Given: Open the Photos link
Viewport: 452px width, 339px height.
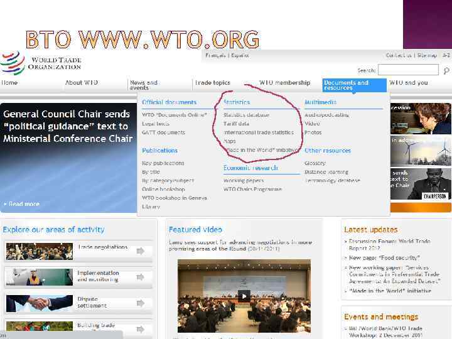Looking at the screenshot, I should (313, 132).
